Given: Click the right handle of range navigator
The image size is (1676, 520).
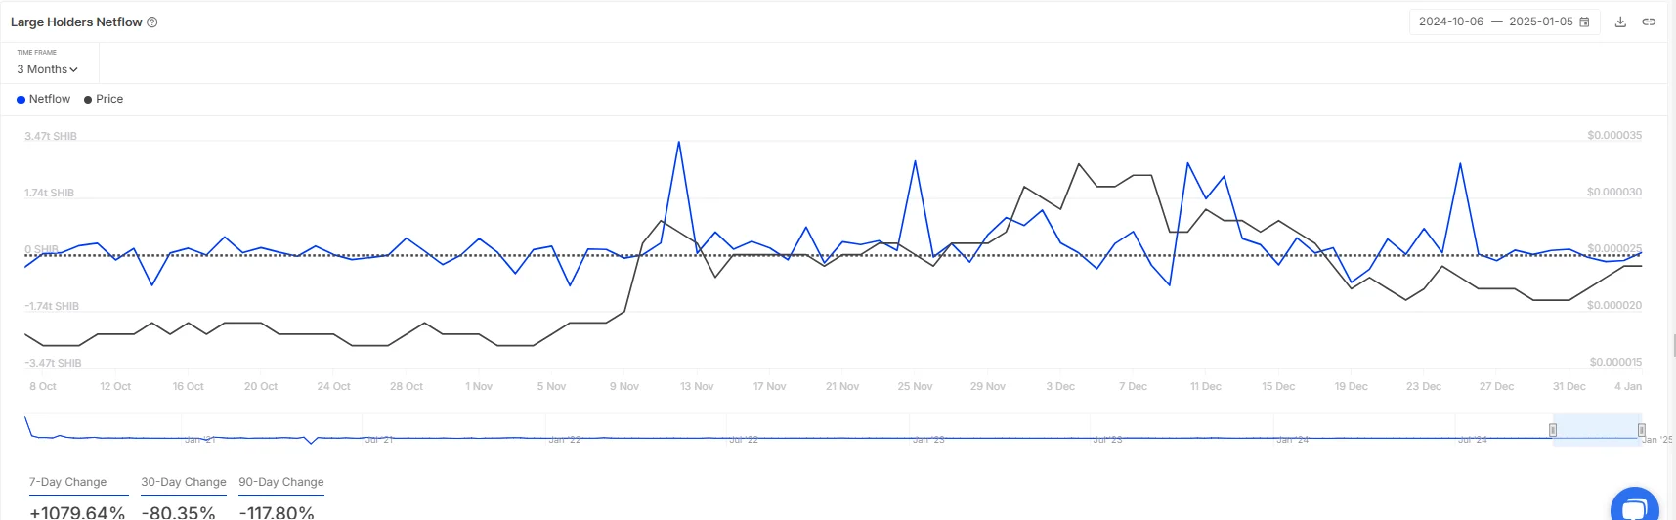Looking at the screenshot, I should click(x=1641, y=430).
